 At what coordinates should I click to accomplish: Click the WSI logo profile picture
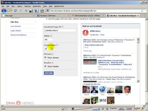tap(102, 100)
